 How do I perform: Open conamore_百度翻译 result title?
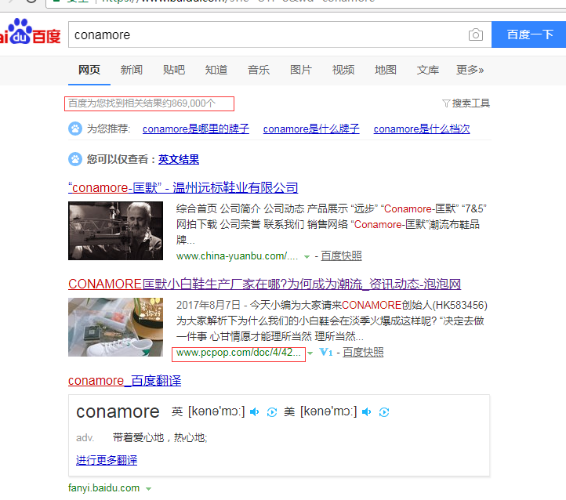pos(125,381)
